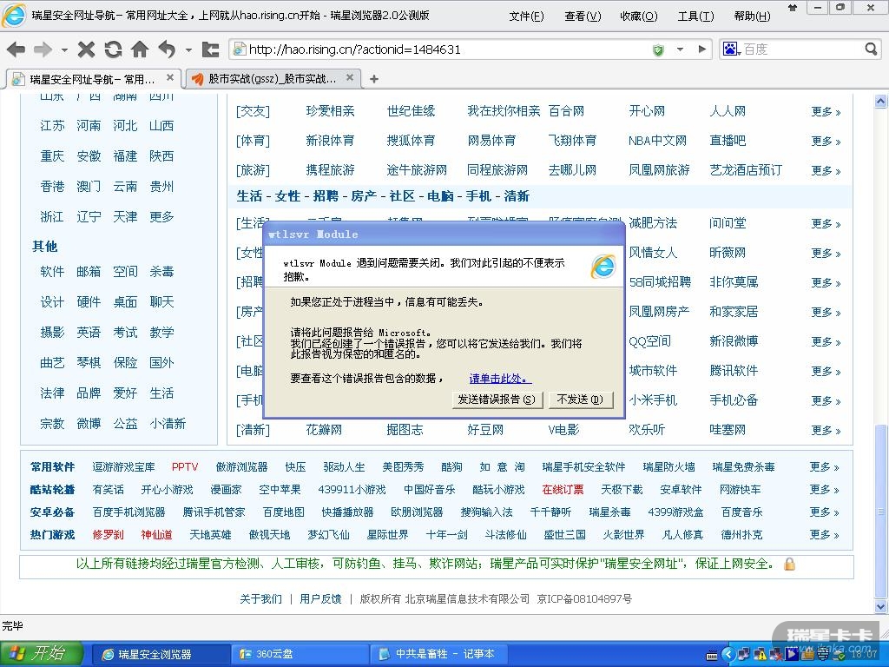Expand hidden tray icons arrow
Viewport: 889px width, 667px height.
(728, 655)
